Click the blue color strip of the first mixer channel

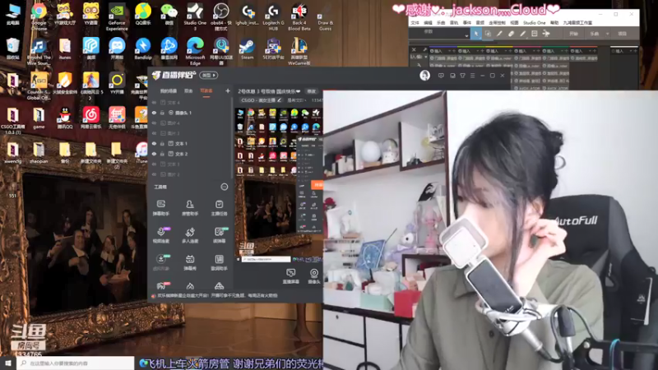[x=443, y=47]
